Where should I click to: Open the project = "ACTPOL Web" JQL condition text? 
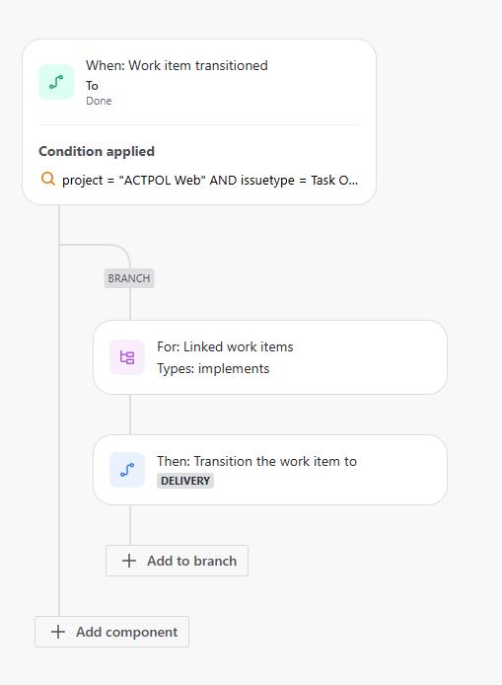pos(210,180)
